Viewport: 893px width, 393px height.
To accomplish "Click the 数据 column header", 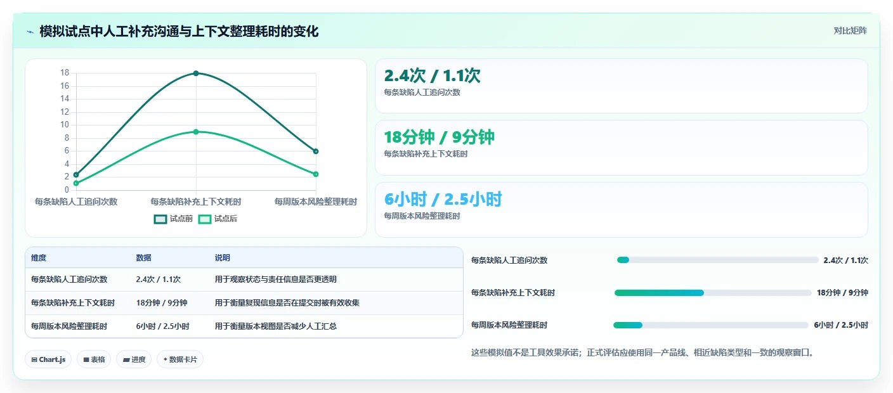I will pyautogui.click(x=143, y=258).
